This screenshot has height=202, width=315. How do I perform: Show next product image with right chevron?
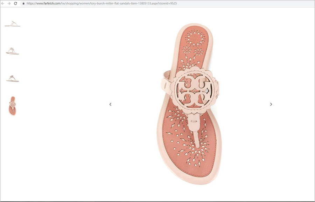tap(271, 104)
